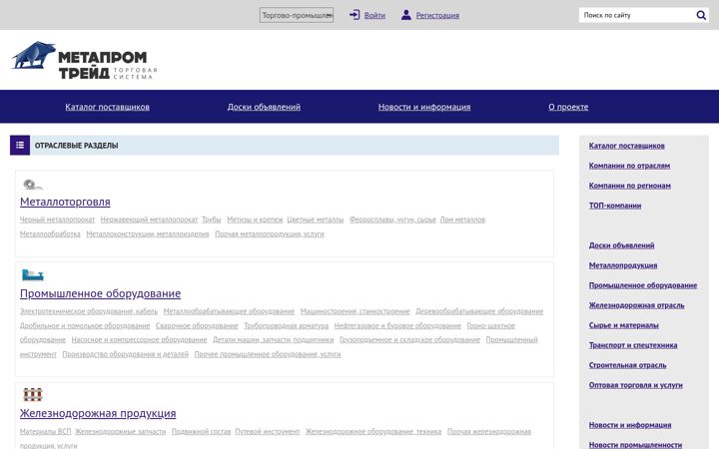Open the Торгово-промышленный dropdown selector

click(297, 15)
